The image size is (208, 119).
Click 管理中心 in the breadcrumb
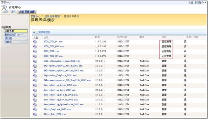pos(36,16)
